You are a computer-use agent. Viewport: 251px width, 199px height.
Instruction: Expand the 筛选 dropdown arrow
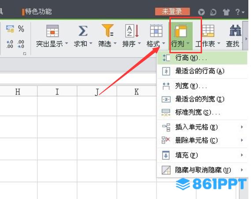115,43
